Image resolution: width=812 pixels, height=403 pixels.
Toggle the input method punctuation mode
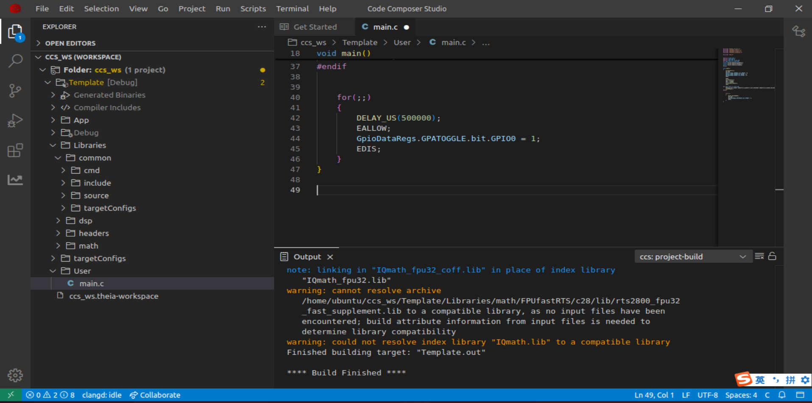(x=776, y=380)
